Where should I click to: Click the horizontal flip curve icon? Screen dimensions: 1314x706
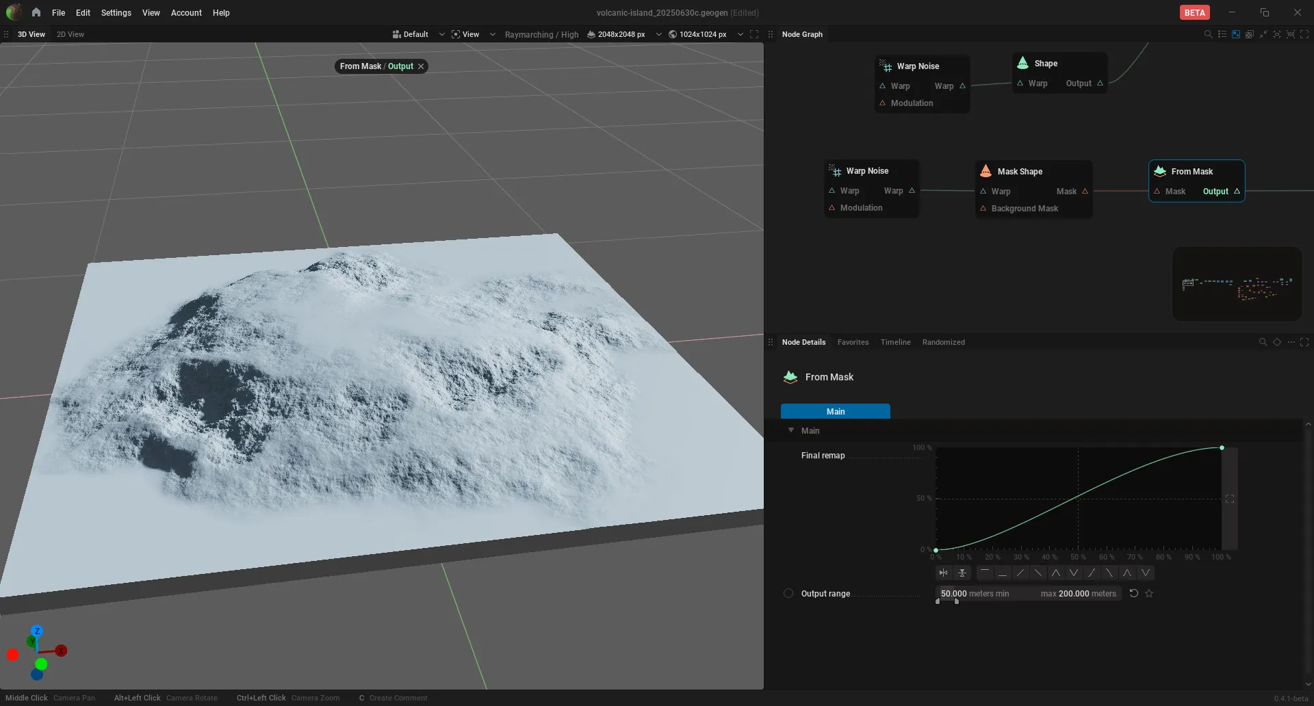(944, 573)
